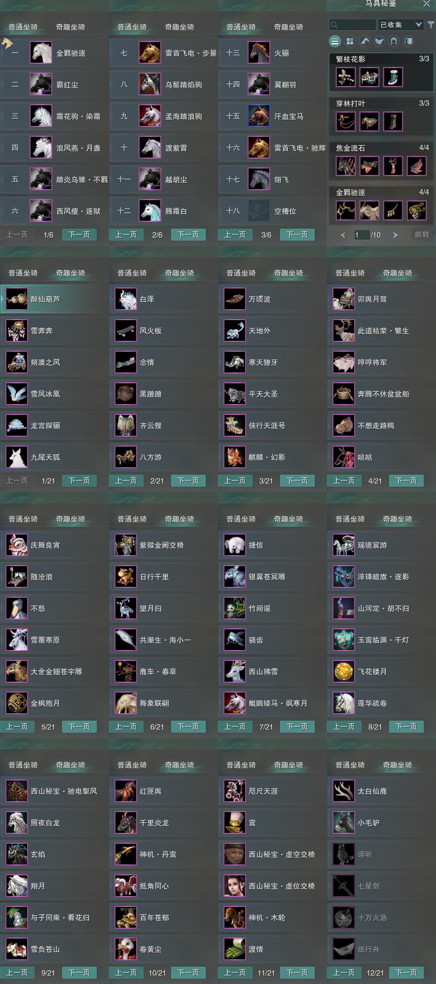The image size is (436, 984).
Task: Select the 风火板 skateboard mount icon
Action: point(125,331)
